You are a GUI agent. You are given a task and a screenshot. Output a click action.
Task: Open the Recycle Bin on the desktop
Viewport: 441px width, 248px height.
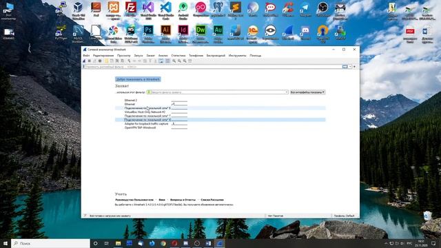427,216
